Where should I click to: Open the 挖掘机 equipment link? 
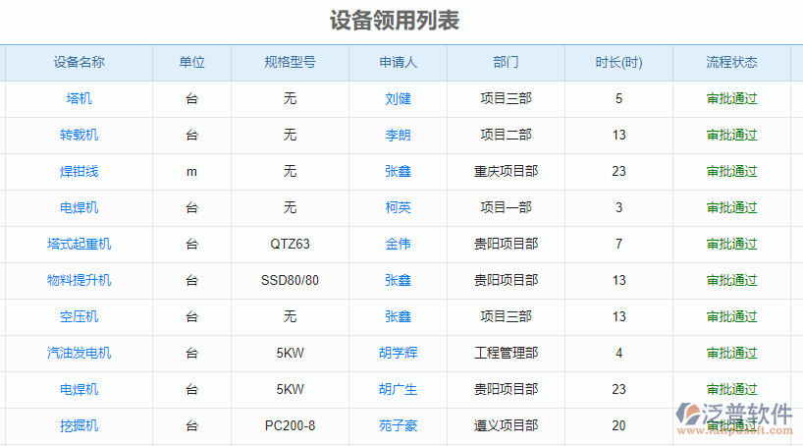tap(80, 426)
